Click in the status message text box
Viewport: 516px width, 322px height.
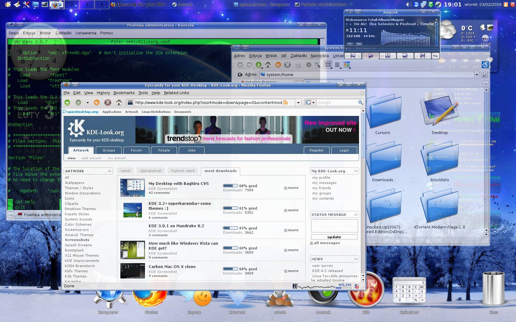click(x=334, y=226)
